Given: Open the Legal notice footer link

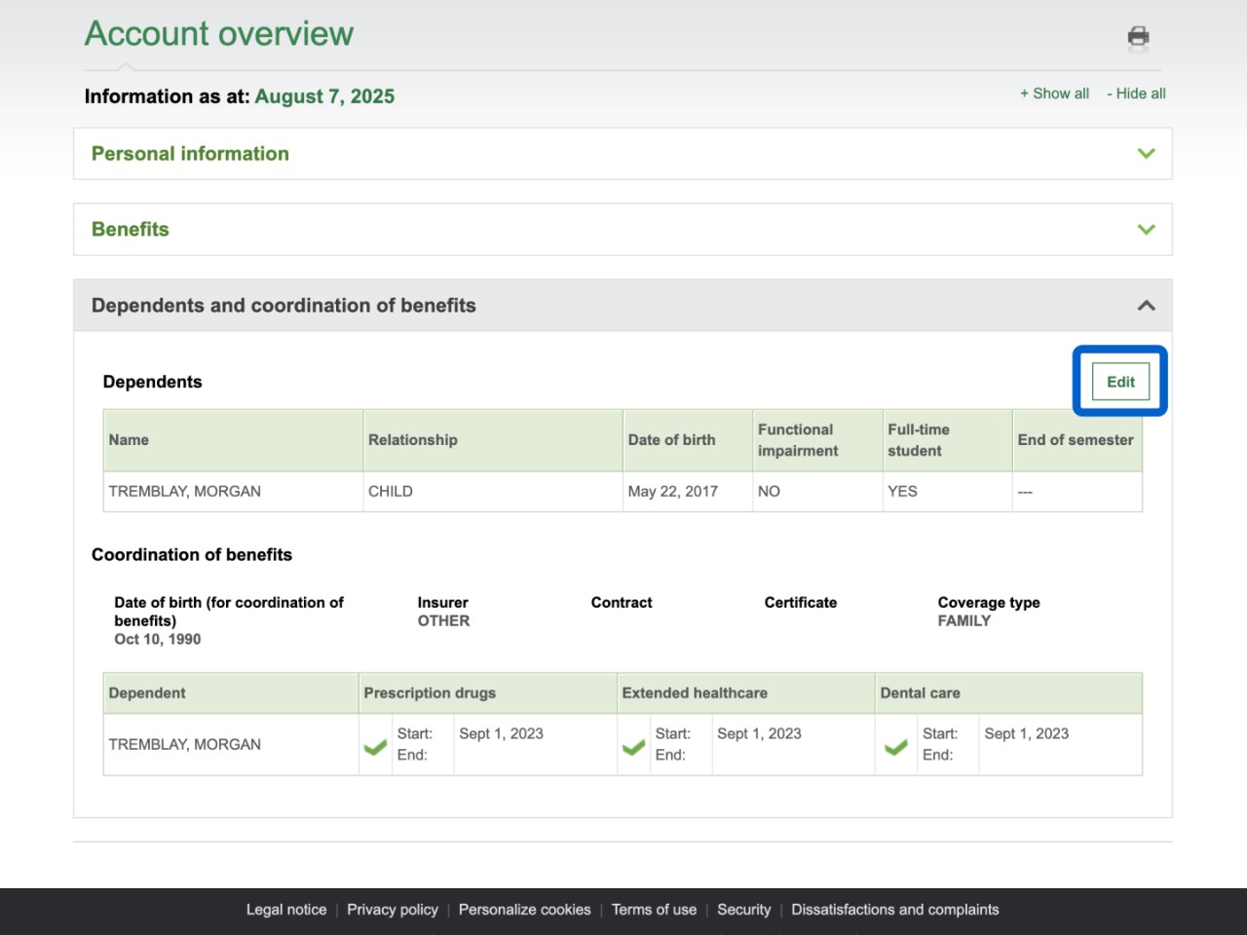Looking at the screenshot, I should tap(285, 910).
